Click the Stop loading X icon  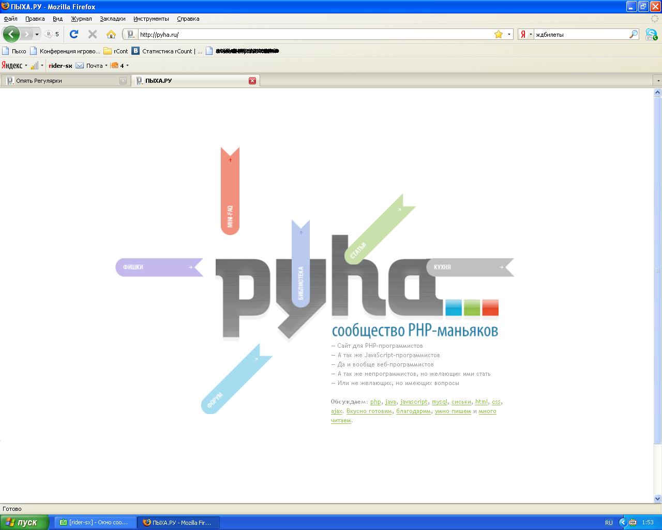click(93, 34)
